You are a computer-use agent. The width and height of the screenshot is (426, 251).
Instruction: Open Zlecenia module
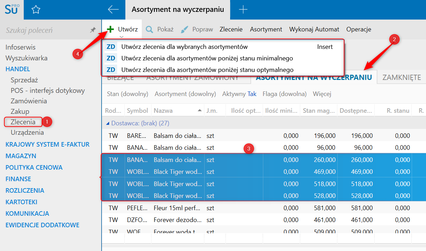click(x=23, y=122)
